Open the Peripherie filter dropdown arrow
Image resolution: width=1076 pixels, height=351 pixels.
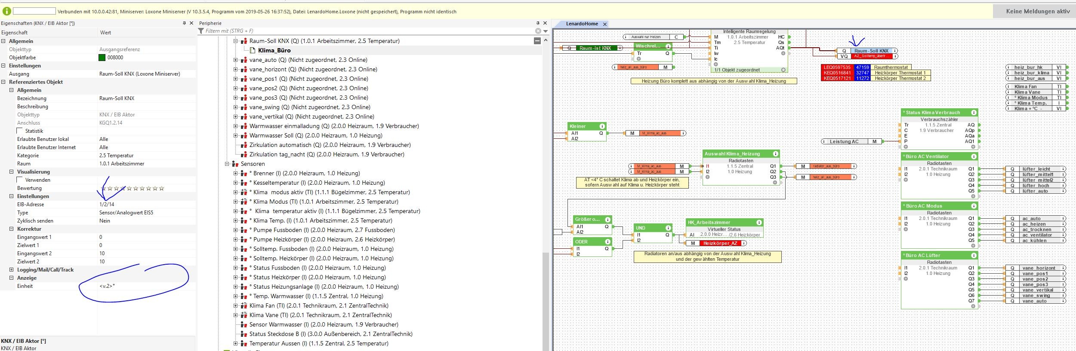546,31
